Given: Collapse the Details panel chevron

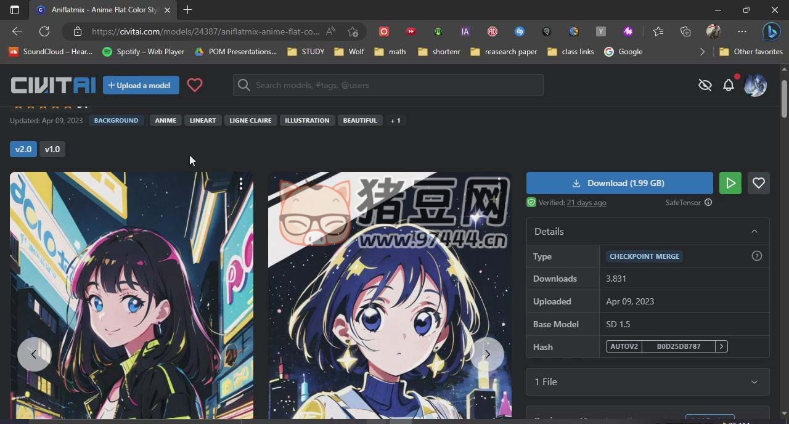Looking at the screenshot, I should (x=754, y=232).
